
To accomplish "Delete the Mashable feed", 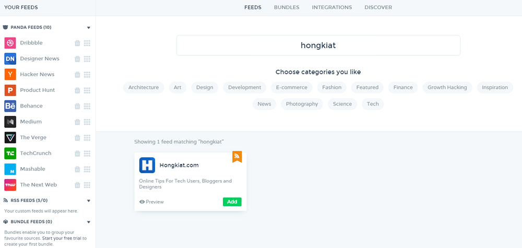I will pyautogui.click(x=77, y=169).
